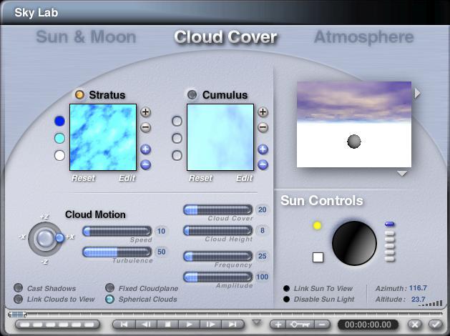This screenshot has height=336, width=450.
Task: Click the Amplitude value 100
Action: coord(263,277)
